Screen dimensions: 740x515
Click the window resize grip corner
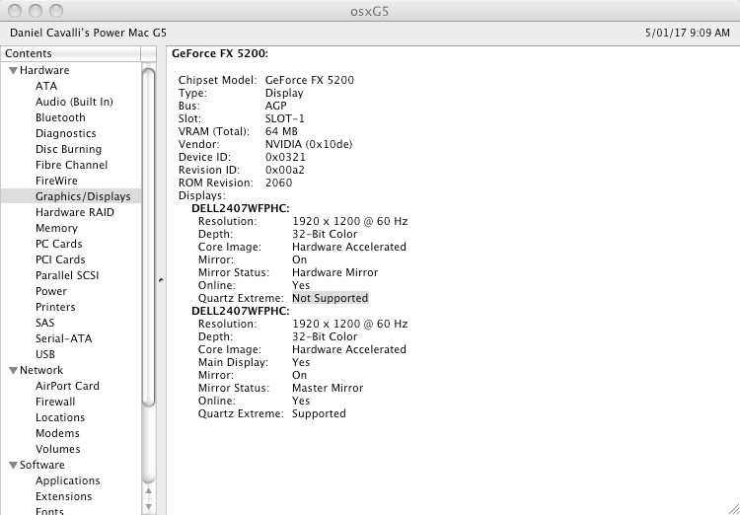(x=733, y=508)
